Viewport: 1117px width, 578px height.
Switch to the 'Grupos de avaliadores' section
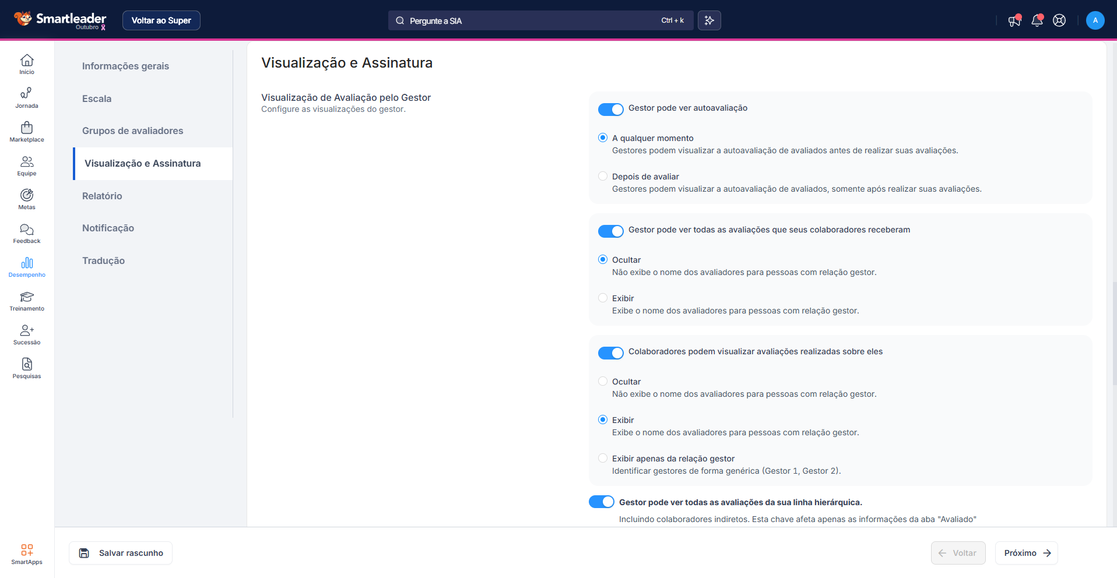[132, 131]
